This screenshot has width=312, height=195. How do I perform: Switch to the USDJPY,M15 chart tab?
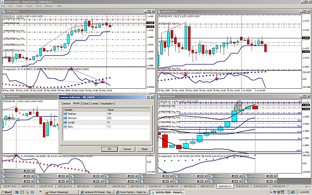coord(10,187)
